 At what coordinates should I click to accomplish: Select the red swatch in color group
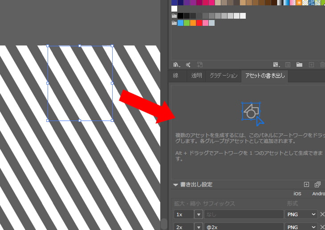199,23
